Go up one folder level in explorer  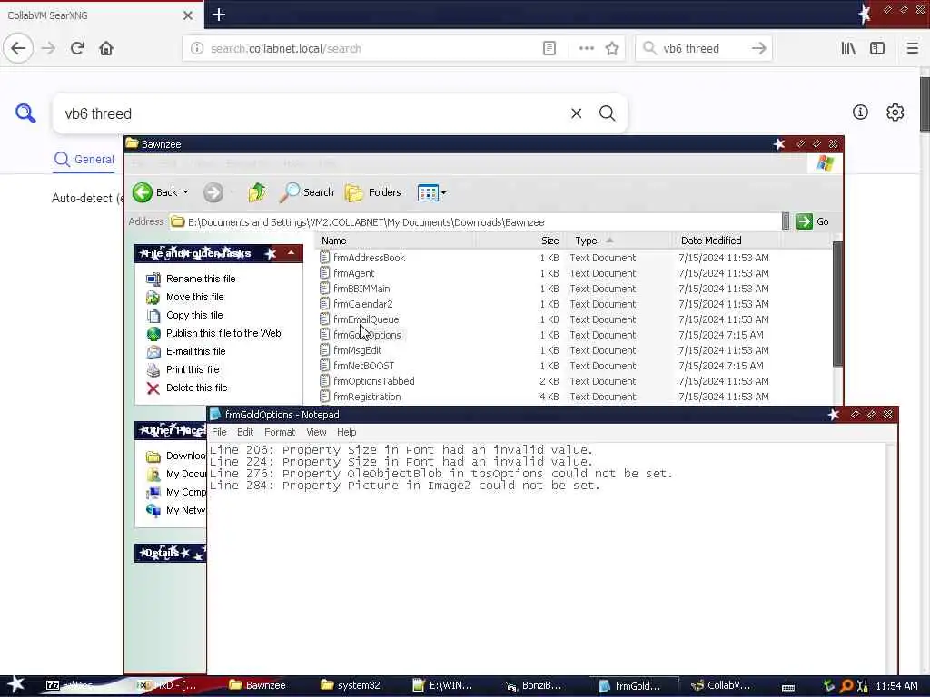tap(257, 192)
